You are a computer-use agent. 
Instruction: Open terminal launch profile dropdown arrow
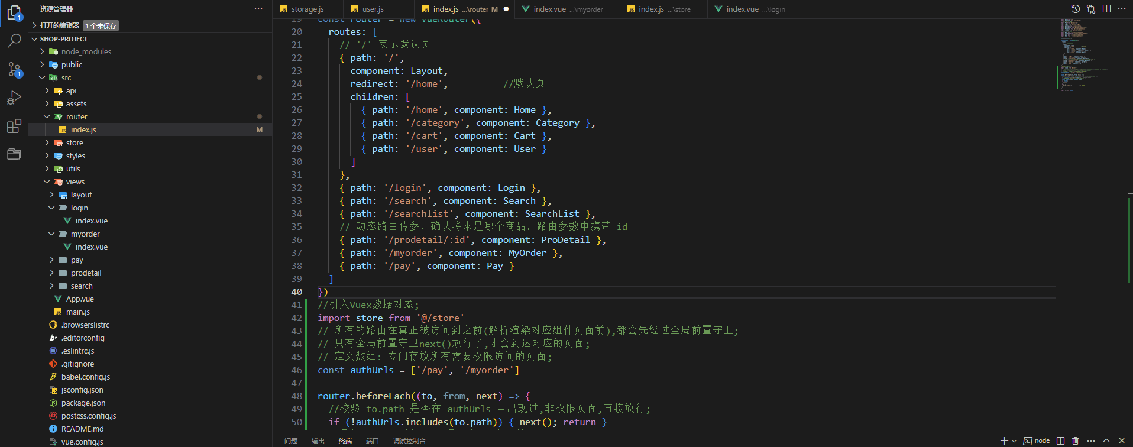[1014, 441]
